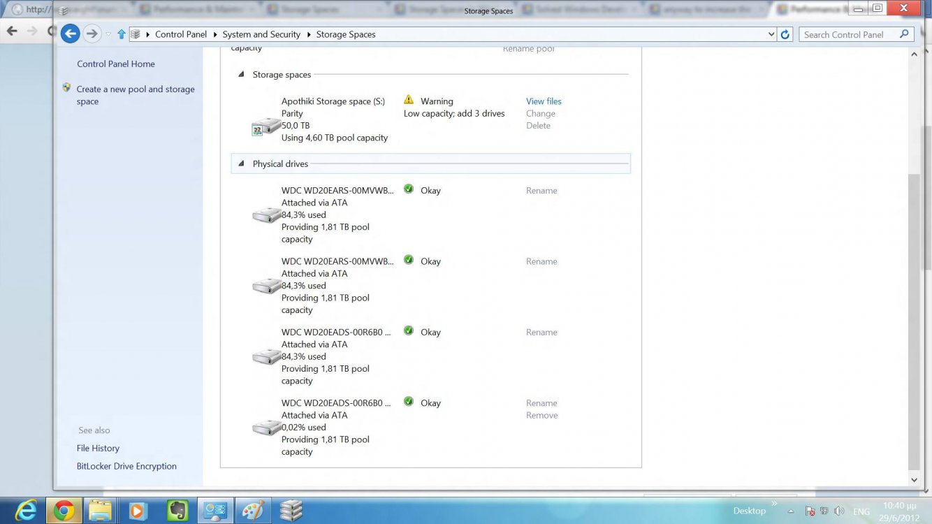
Task: Open the taskbar clock showing 10:40
Action: click(x=899, y=511)
